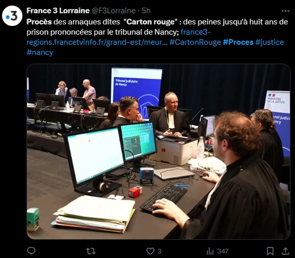295x258 pixels.
Task: Open the @F3Lorraine handle
Action: click(114, 11)
